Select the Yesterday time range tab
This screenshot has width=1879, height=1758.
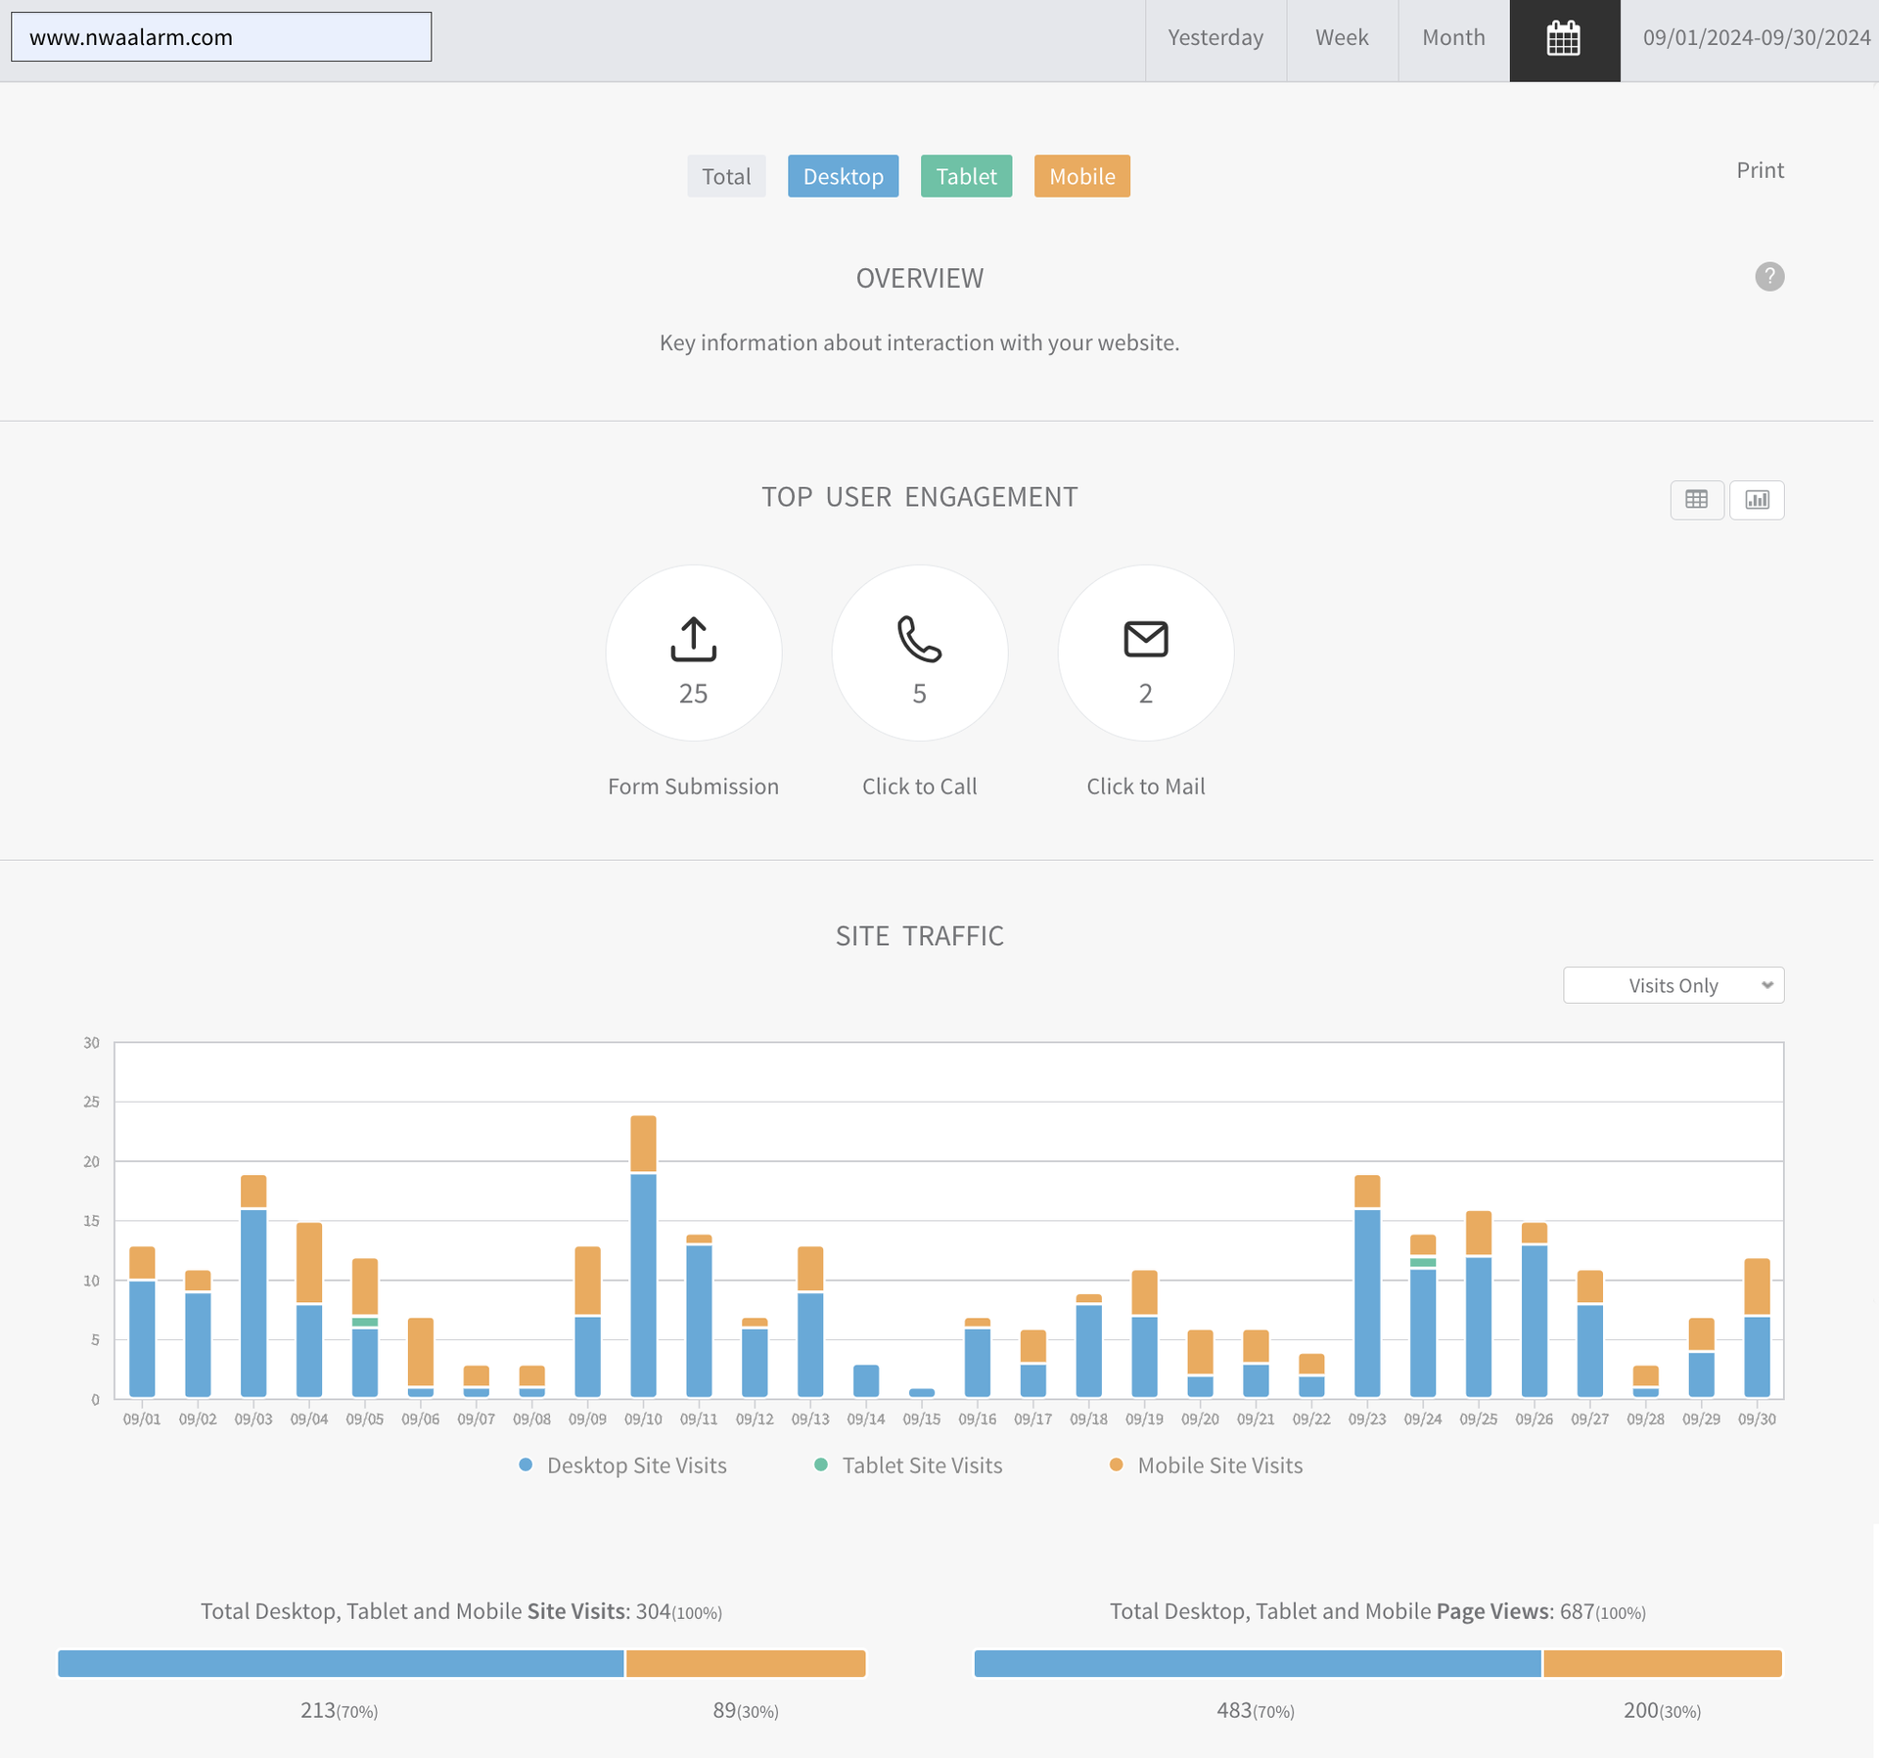point(1214,38)
